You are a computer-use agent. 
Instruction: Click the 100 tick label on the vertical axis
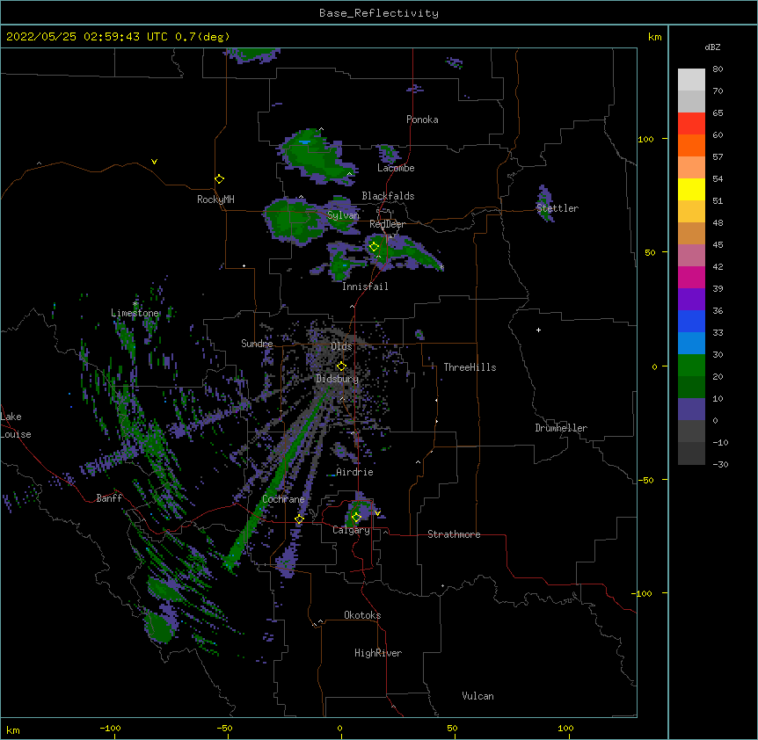coord(645,139)
